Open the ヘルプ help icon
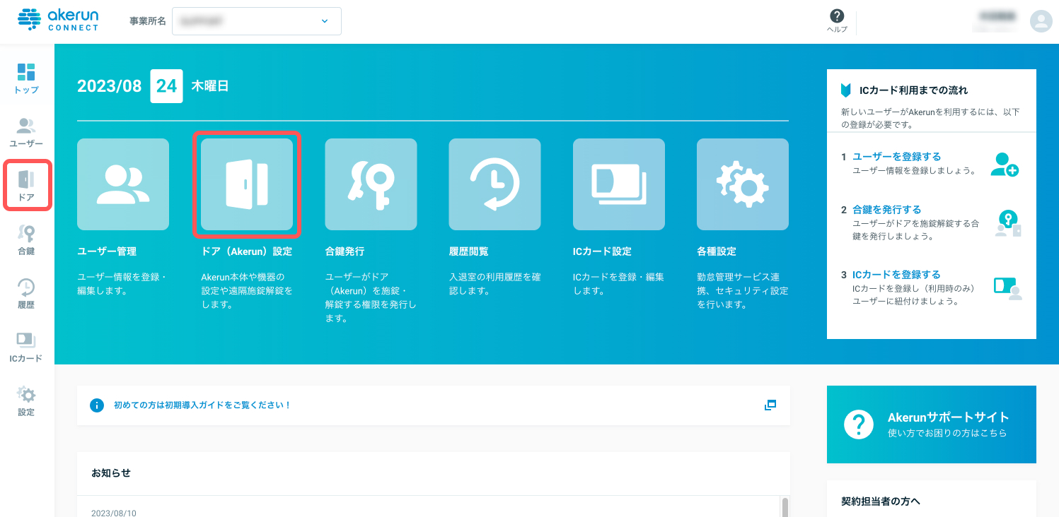1059x517 pixels. tap(837, 21)
